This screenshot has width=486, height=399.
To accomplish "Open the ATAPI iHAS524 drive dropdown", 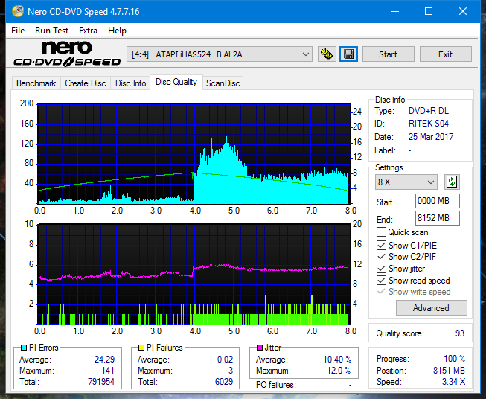I will click(220, 54).
